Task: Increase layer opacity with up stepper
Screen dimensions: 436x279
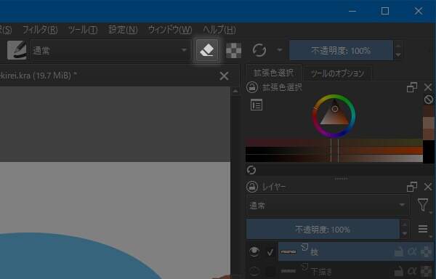Action: [x=405, y=225]
